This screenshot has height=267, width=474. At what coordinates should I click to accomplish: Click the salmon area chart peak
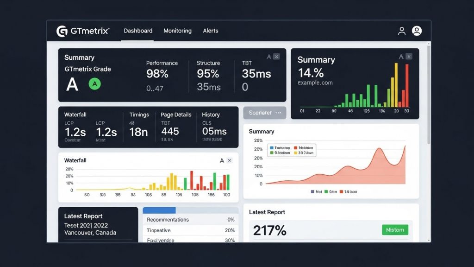379,149
